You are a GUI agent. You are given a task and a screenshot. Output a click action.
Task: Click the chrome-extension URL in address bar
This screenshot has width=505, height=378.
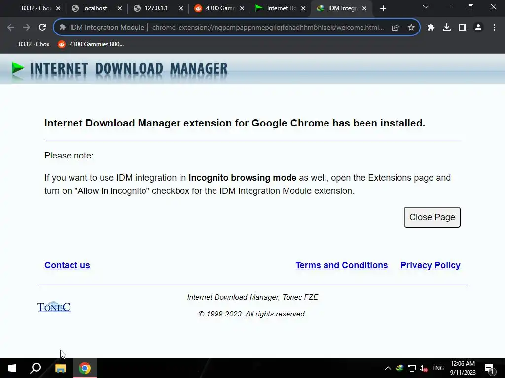pos(268,28)
